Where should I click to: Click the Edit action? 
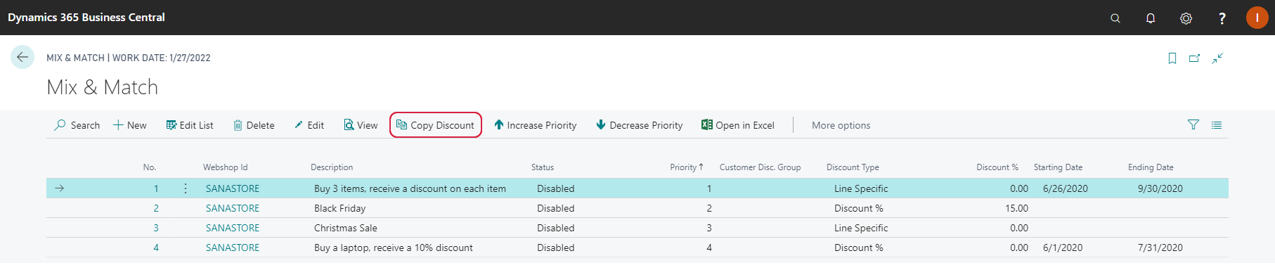309,125
